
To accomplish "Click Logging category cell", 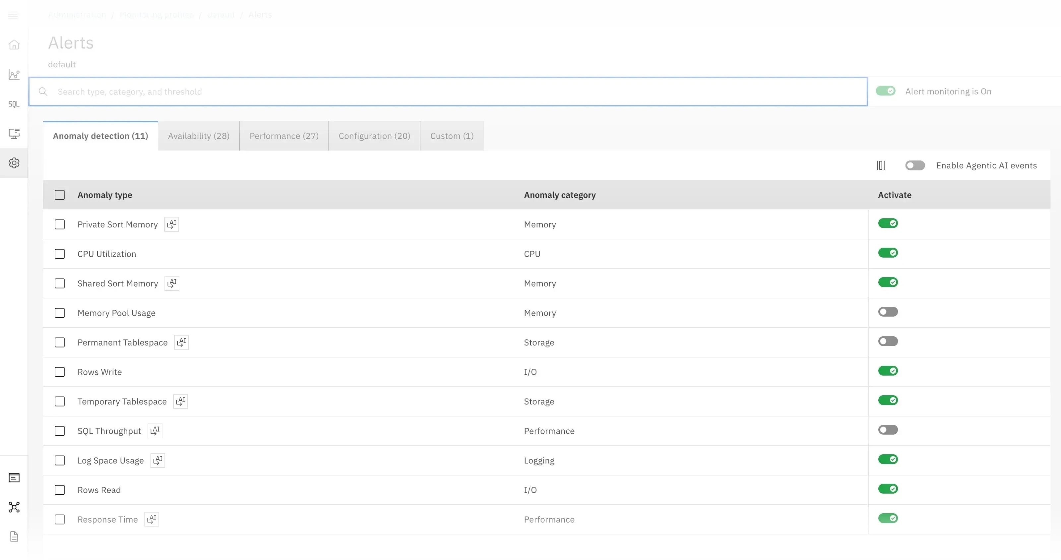I will (539, 461).
